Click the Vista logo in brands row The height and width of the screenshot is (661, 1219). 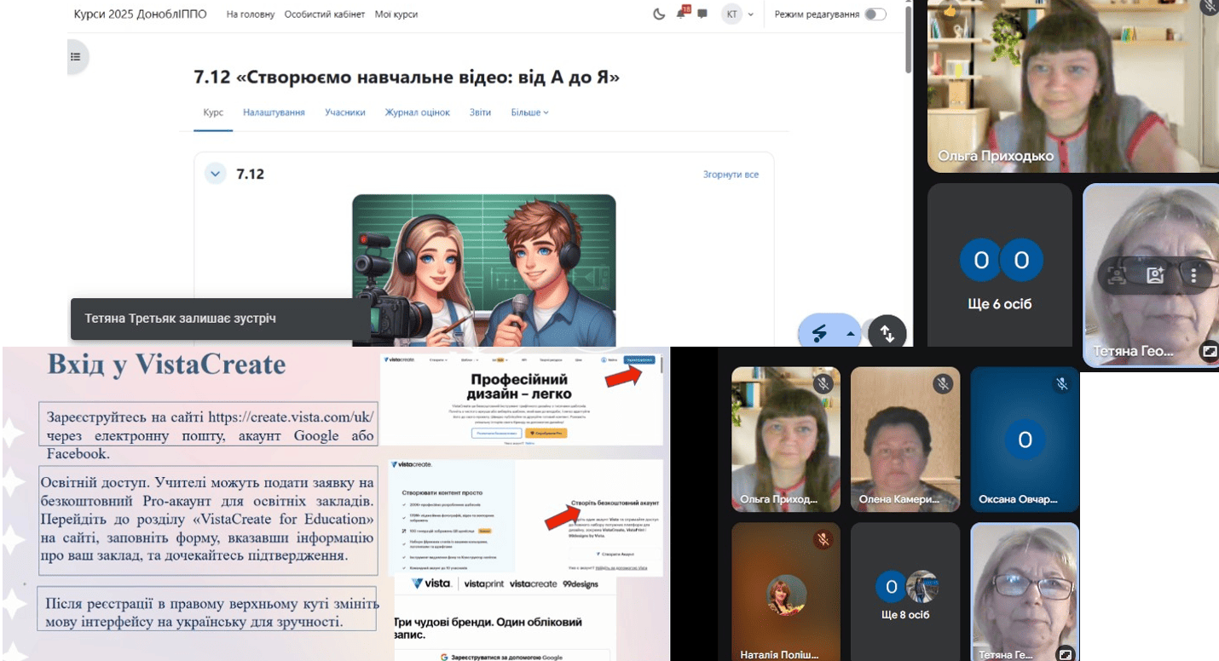coord(431,583)
